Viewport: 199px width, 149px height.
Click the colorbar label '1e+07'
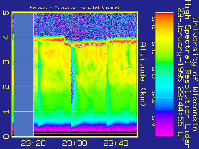[x=153, y=122]
